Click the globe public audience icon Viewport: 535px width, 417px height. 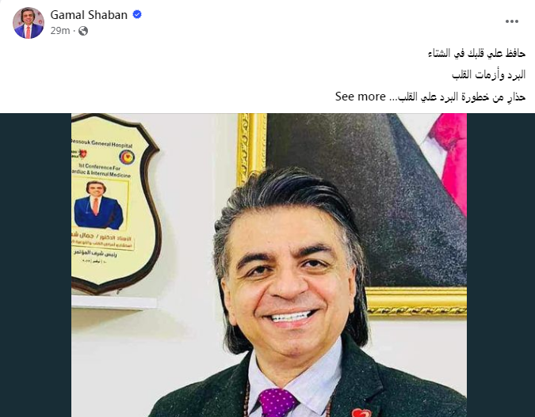pyautogui.click(x=83, y=31)
